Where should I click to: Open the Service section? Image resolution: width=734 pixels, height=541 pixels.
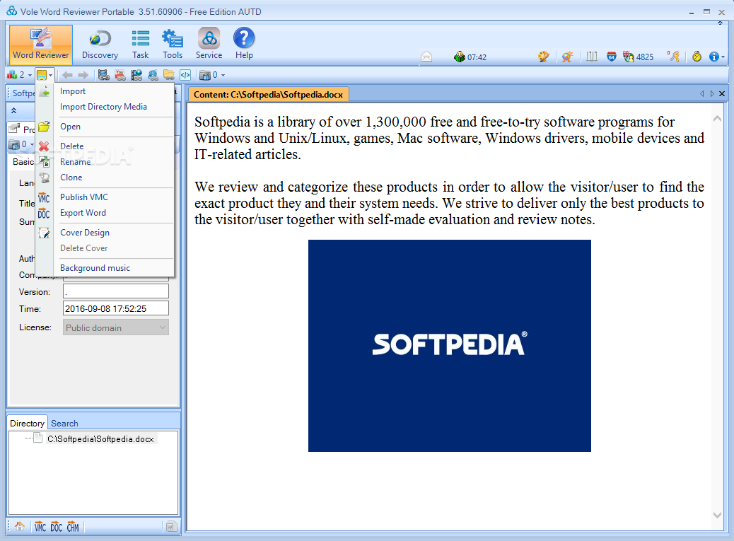coord(209,44)
